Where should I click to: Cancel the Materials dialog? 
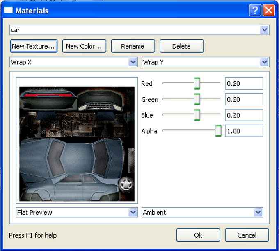pyautogui.click(x=247, y=235)
